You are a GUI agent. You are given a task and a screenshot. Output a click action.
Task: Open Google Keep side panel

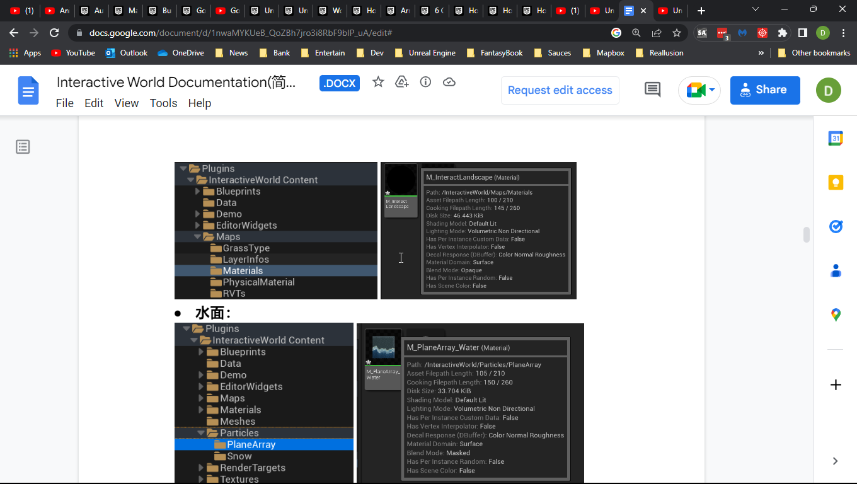tap(836, 183)
